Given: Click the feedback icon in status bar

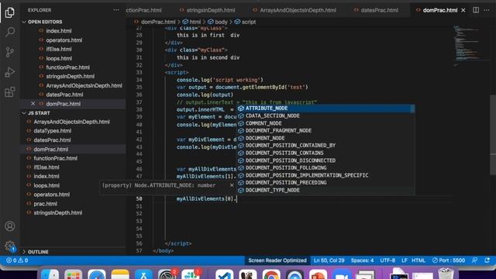Looking at the screenshot, I should [x=474, y=260].
